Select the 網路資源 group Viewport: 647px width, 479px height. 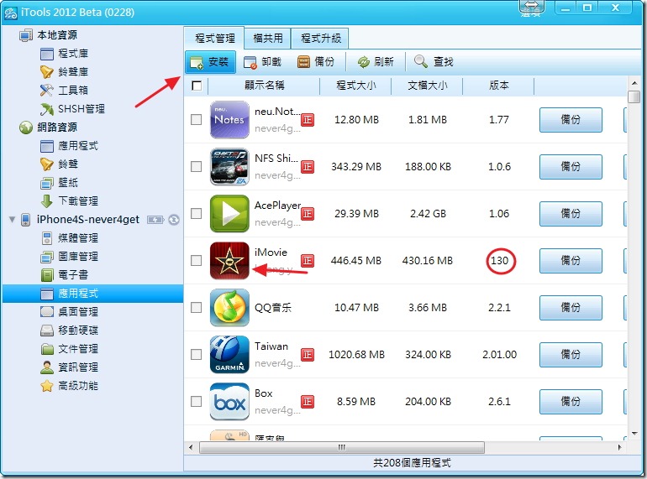[49, 128]
